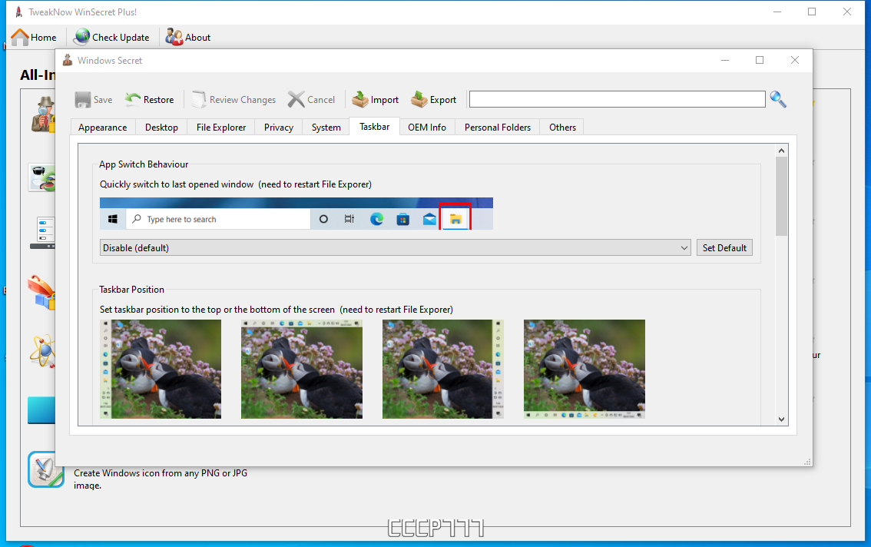Click the Set Default button
The image size is (871, 547).
724,248
